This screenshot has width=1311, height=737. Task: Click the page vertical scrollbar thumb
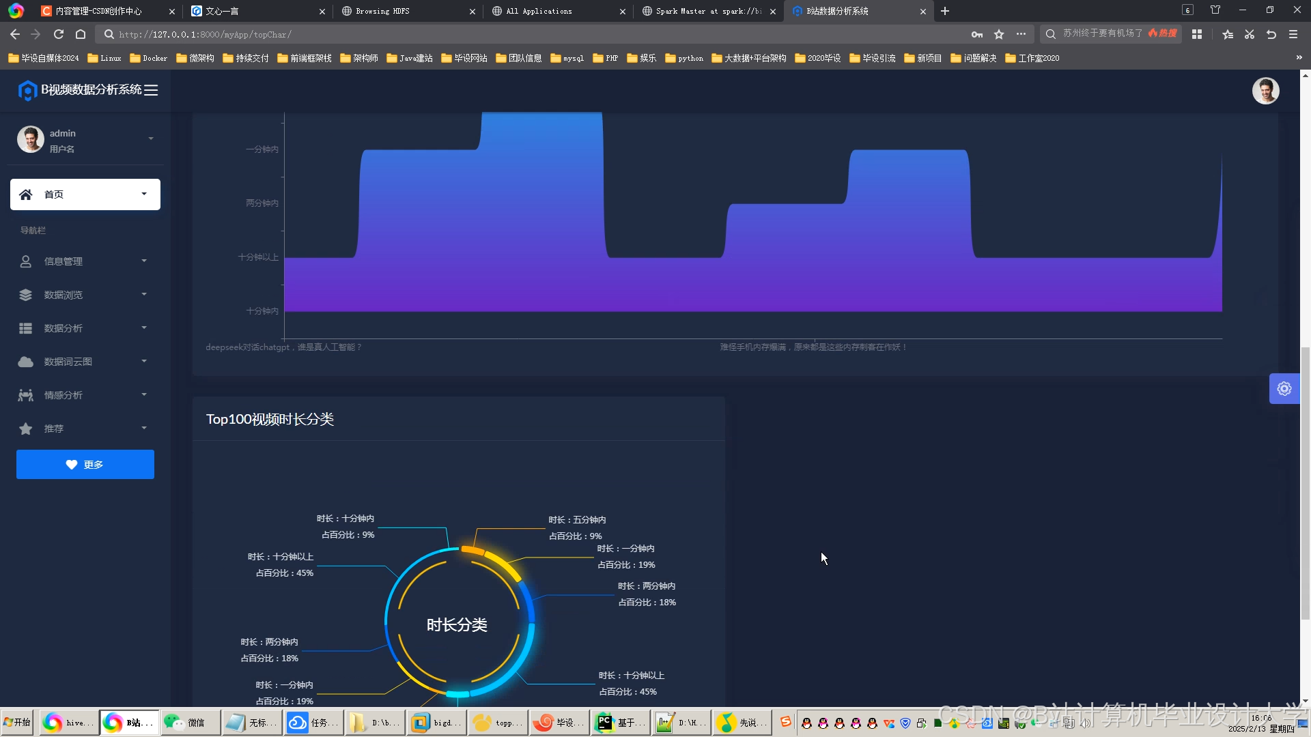[1305, 483]
